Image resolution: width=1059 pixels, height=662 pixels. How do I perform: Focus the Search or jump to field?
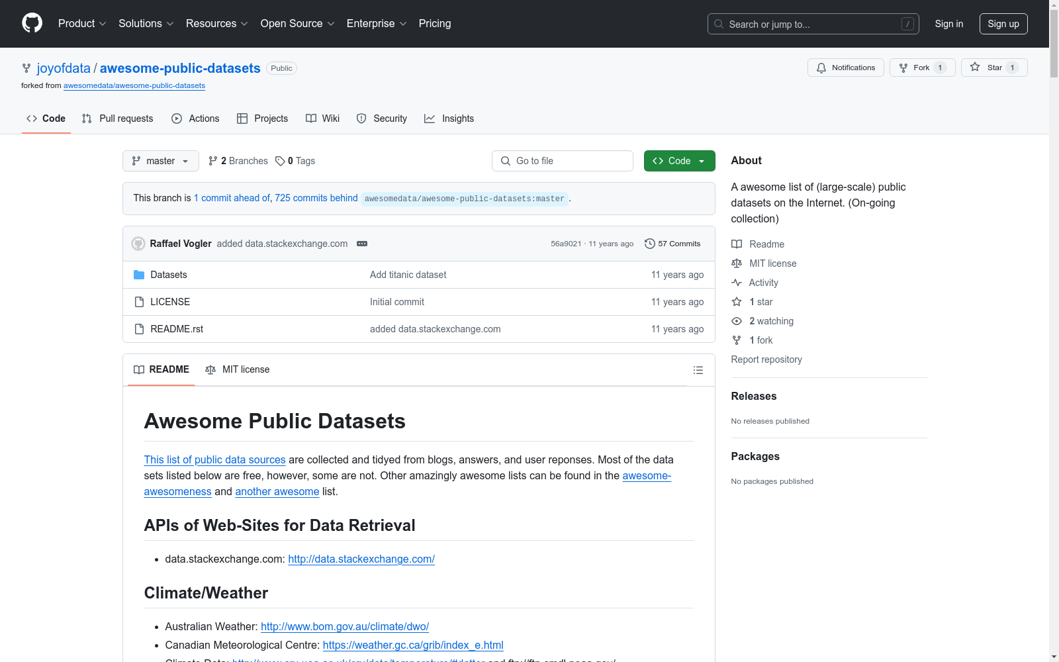pos(813,24)
